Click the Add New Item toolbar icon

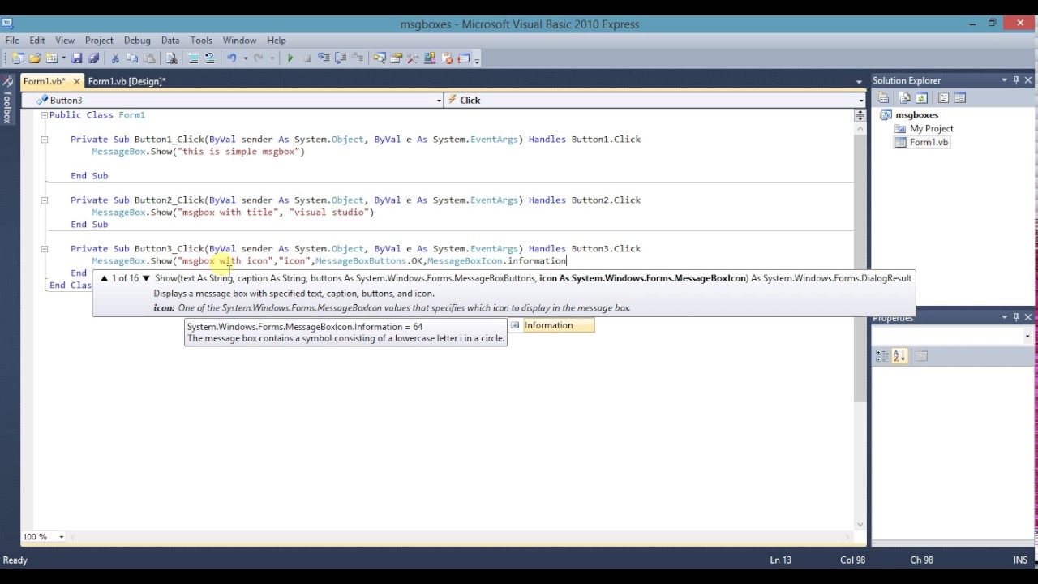[x=52, y=58]
